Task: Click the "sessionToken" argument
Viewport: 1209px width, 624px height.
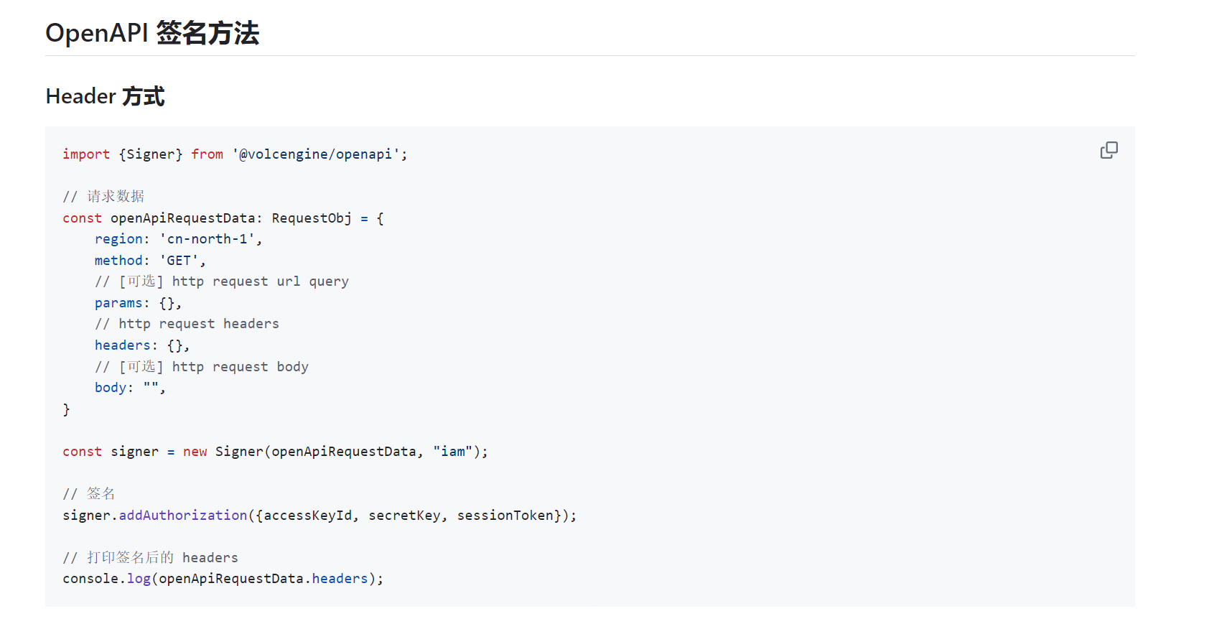Action: pyautogui.click(x=505, y=516)
